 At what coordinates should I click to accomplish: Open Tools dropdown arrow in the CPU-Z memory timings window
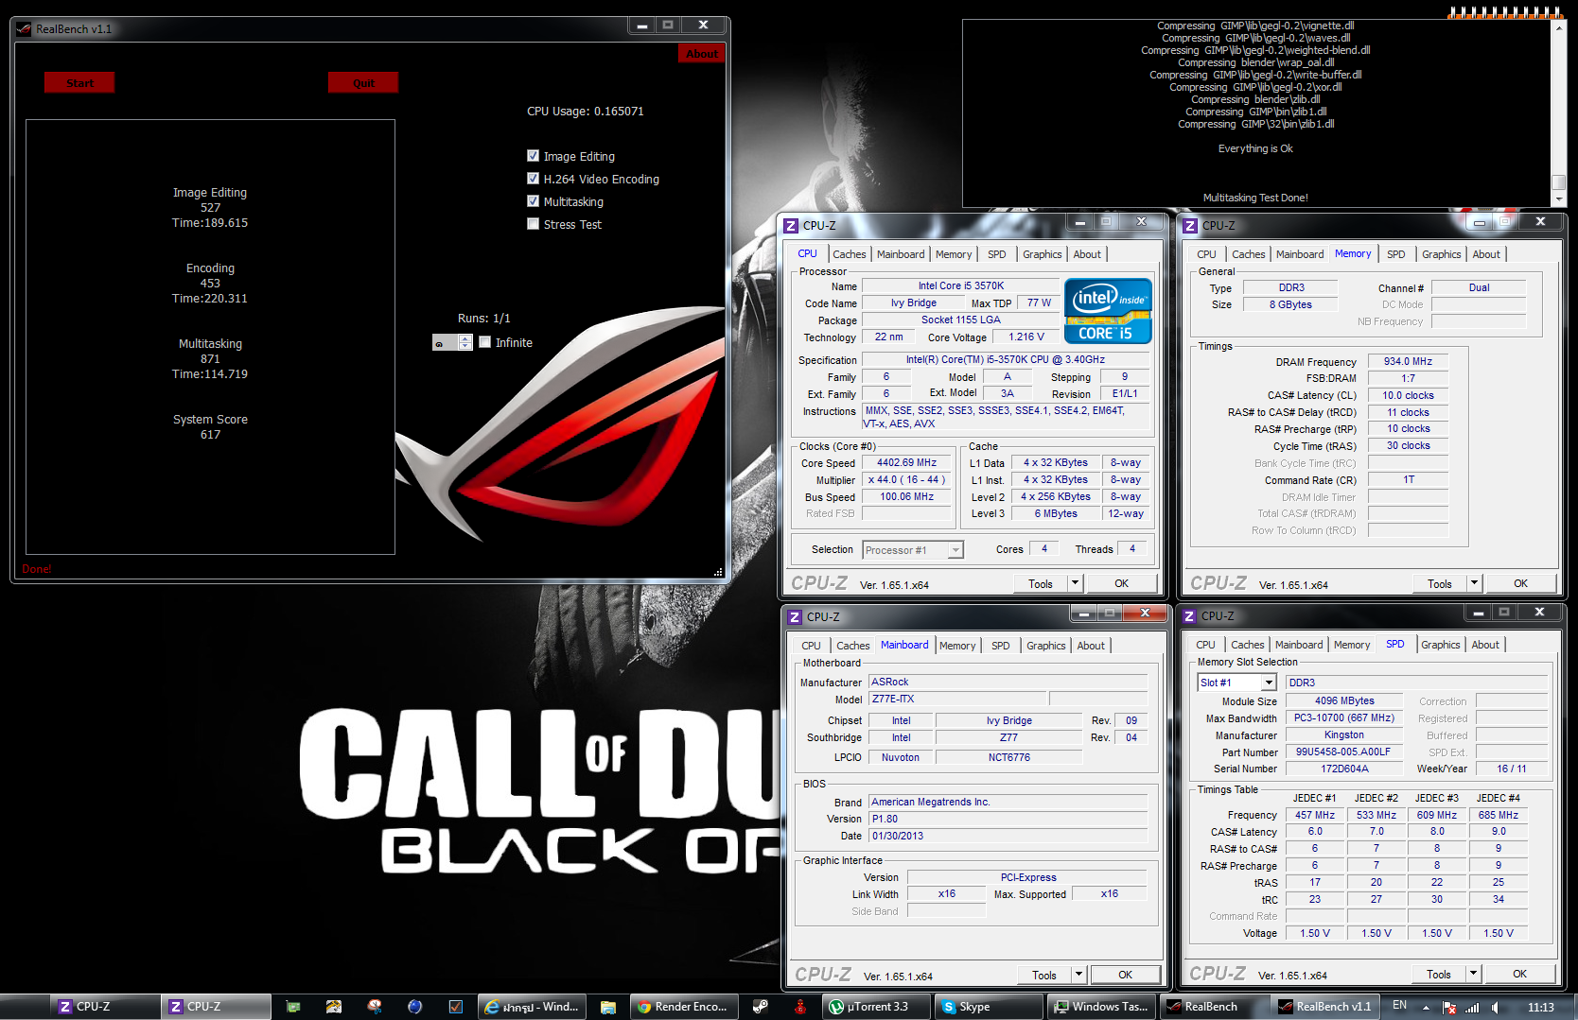(1474, 583)
